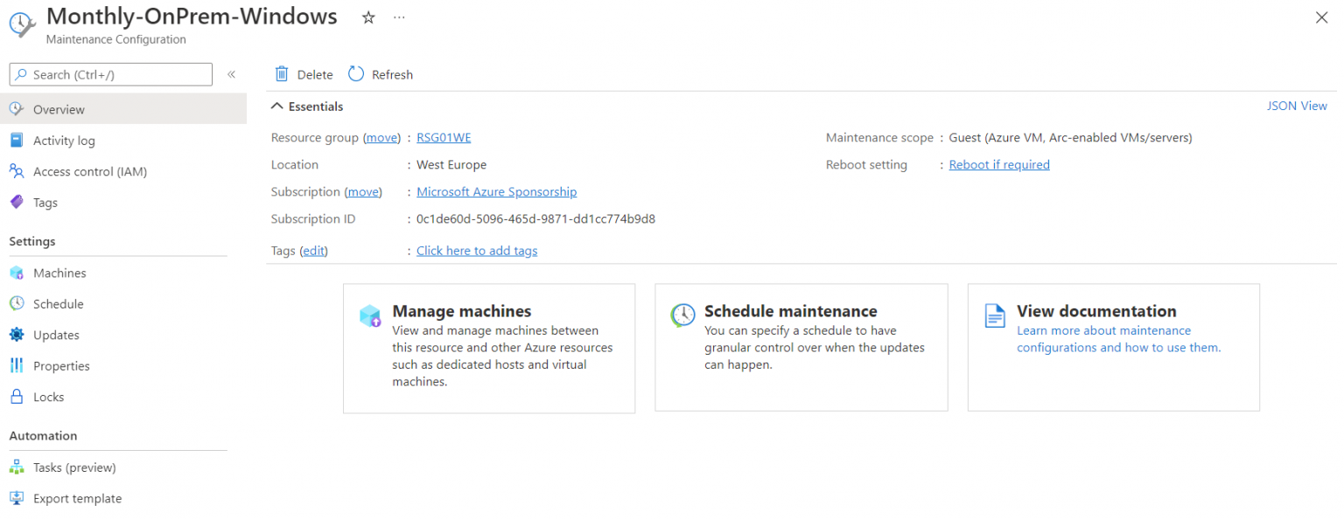Select the Schedule clock icon
This screenshot has height=519, width=1344.
(x=18, y=303)
